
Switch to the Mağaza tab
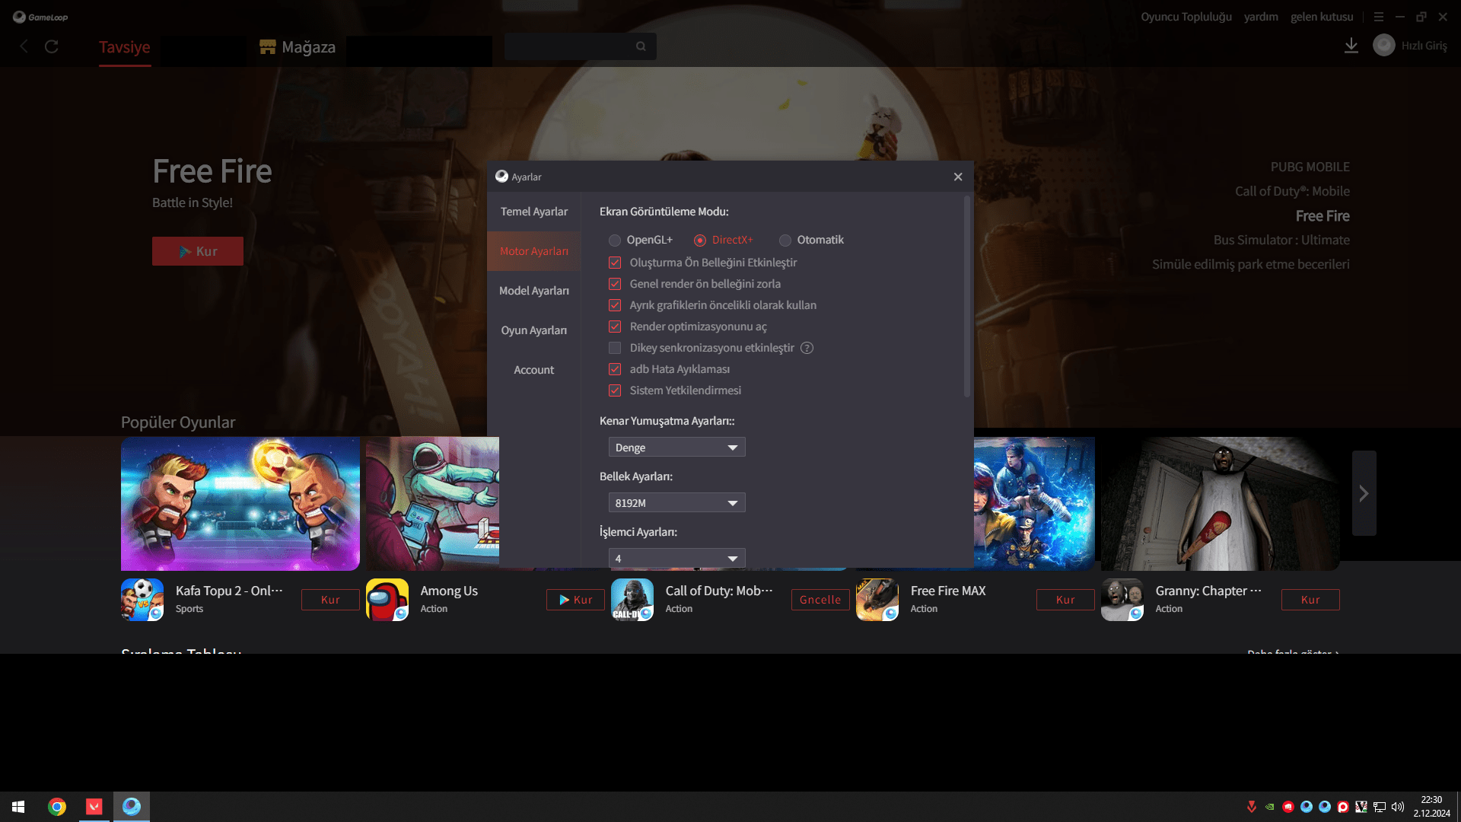coord(298,47)
